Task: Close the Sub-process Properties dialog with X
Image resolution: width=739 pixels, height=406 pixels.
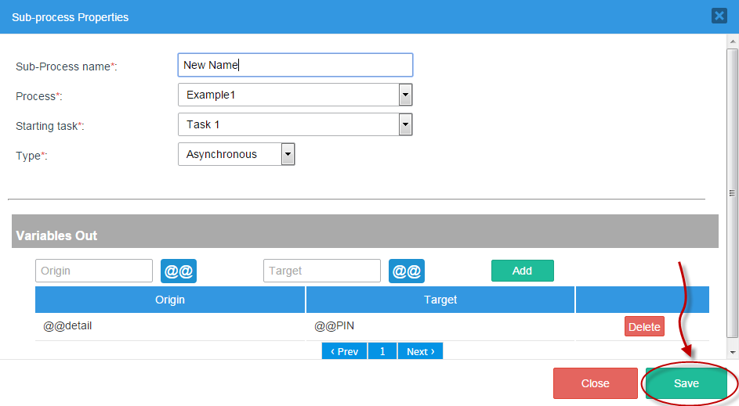Action: [719, 16]
